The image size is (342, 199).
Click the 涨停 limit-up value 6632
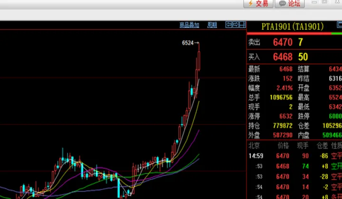click(x=286, y=116)
